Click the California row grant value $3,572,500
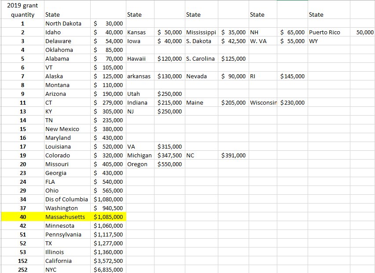Image resolution: width=375 pixels, height=273 pixels. tap(108, 261)
